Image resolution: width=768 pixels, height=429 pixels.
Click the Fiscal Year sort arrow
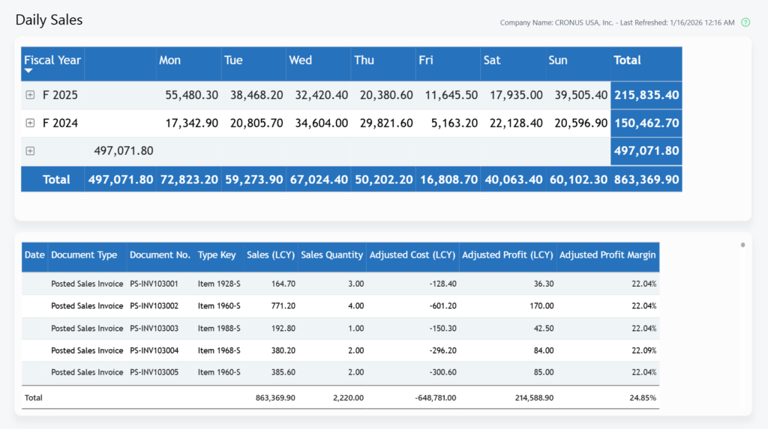(x=28, y=71)
